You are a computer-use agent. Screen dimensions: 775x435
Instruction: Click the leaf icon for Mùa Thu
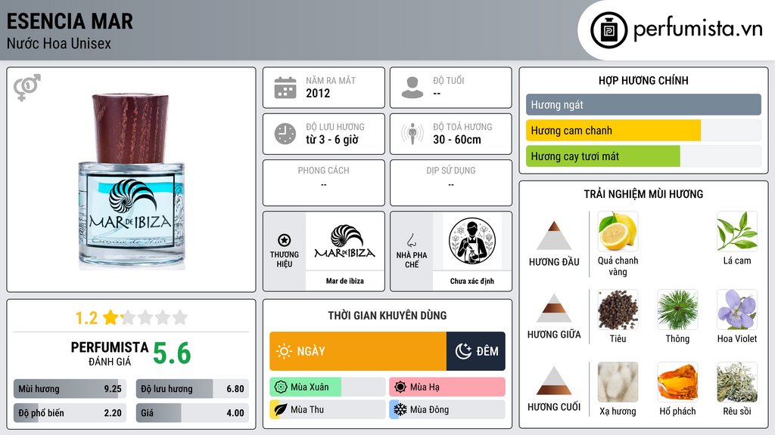coord(281,409)
